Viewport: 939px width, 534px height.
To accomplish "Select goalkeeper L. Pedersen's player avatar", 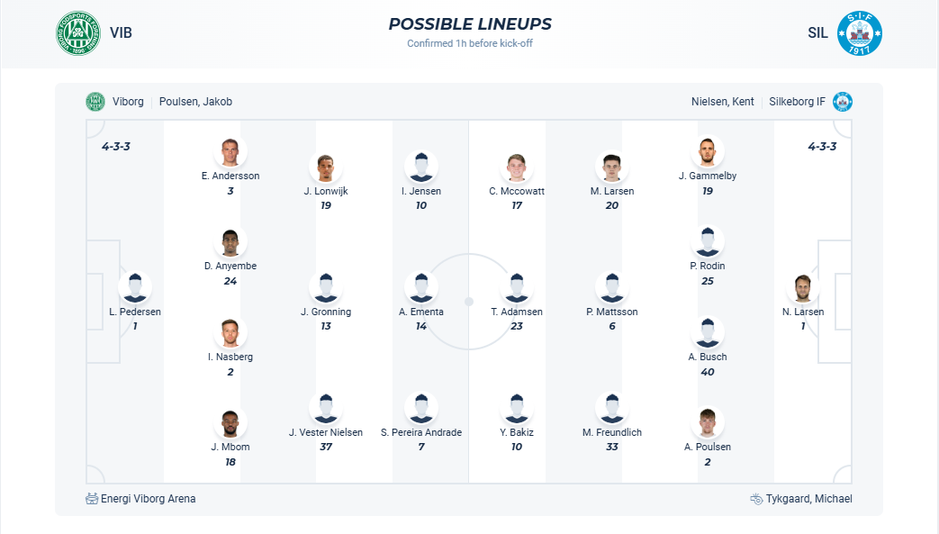I will [135, 285].
